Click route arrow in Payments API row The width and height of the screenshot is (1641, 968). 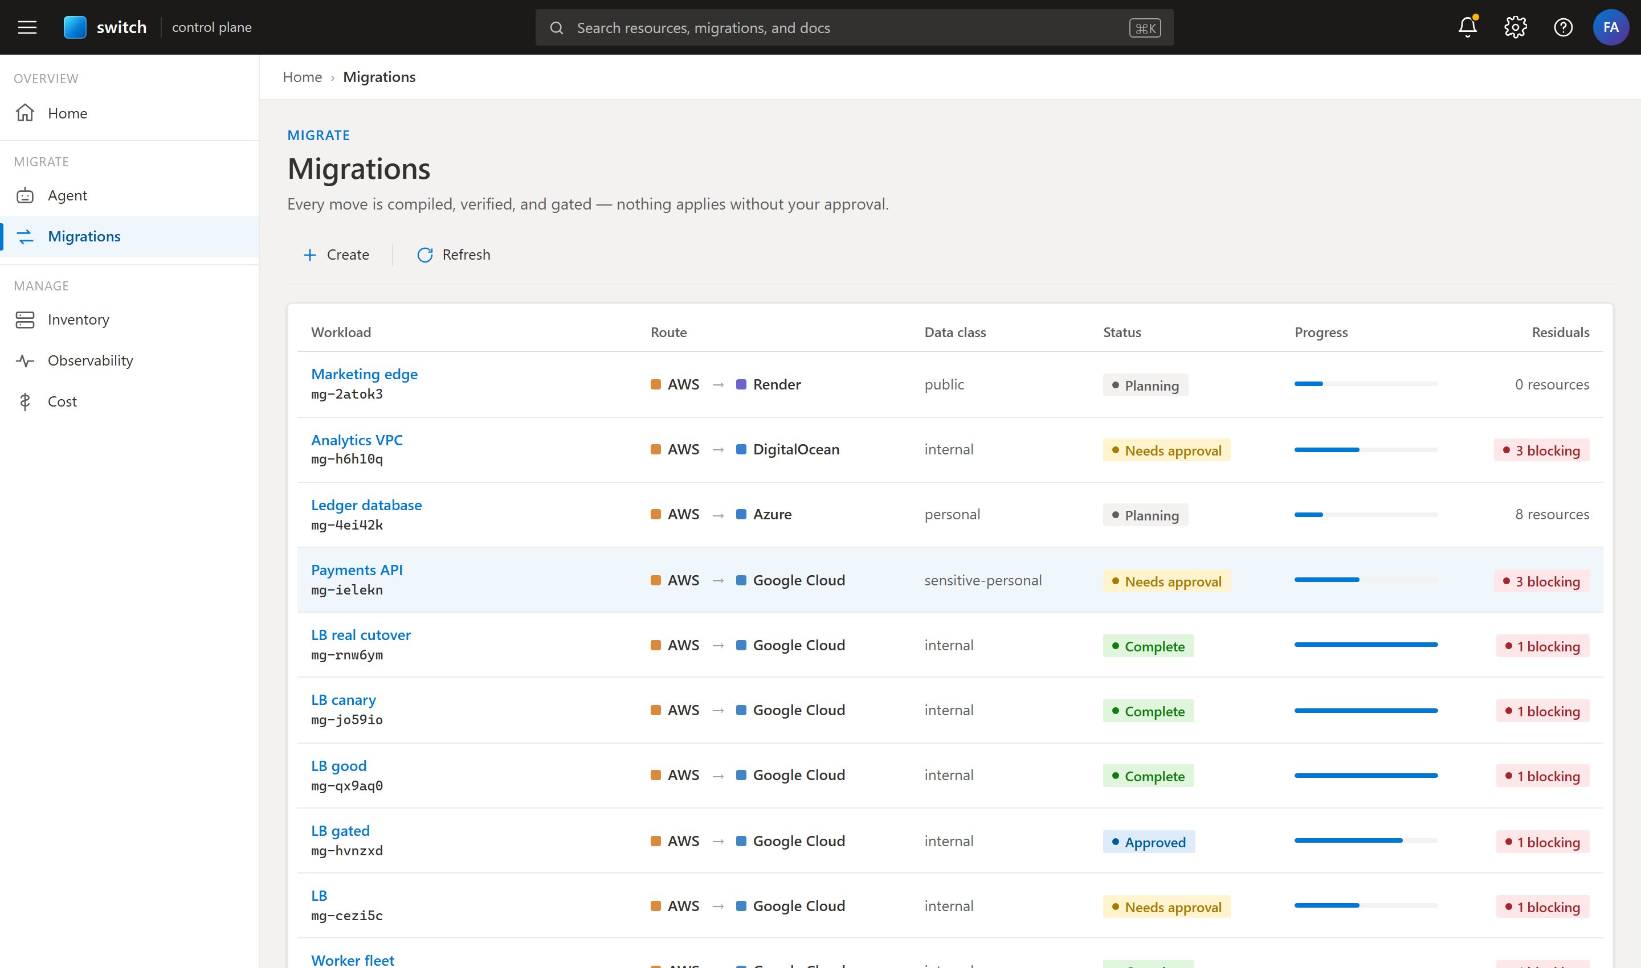click(718, 581)
